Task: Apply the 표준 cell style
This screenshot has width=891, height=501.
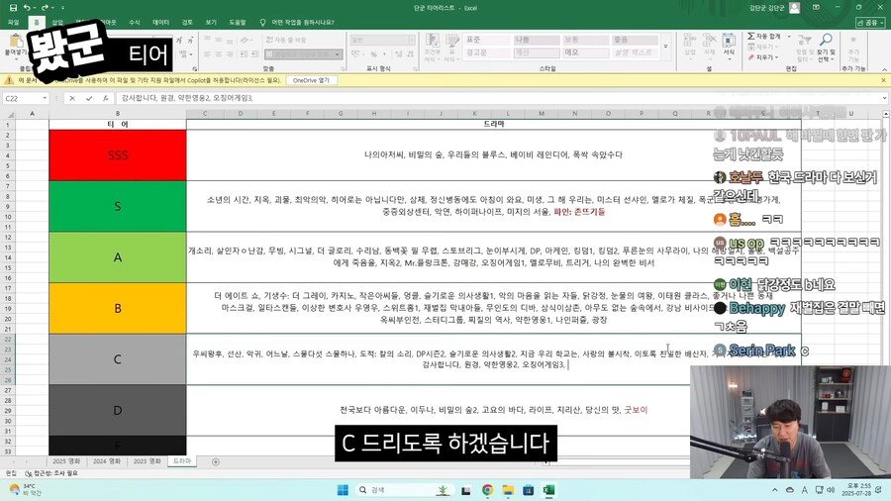Action: click(x=486, y=40)
